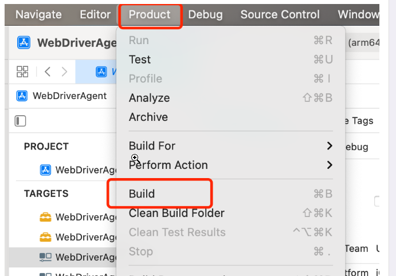Click the WebDriverAgent breadcrumb project icon
Screen dimensions: 396x276
[x=22, y=96]
